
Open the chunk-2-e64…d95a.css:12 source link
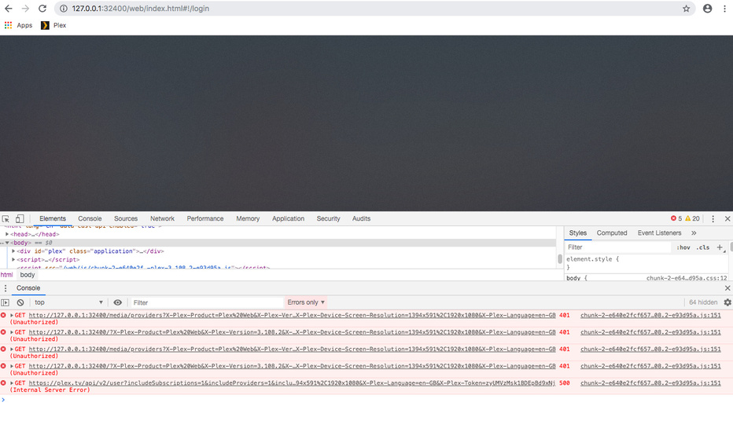coord(687,278)
